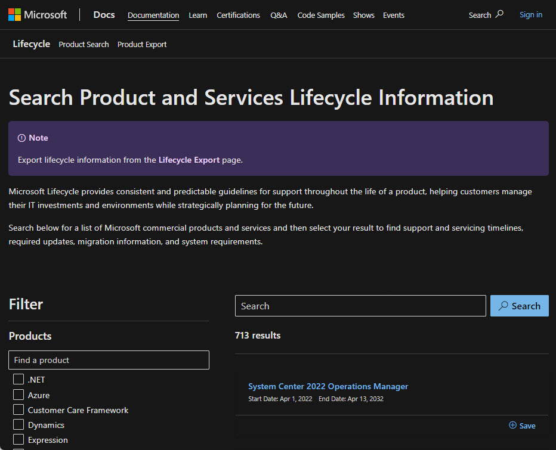Go to the Learn section

pyautogui.click(x=198, y=15)
